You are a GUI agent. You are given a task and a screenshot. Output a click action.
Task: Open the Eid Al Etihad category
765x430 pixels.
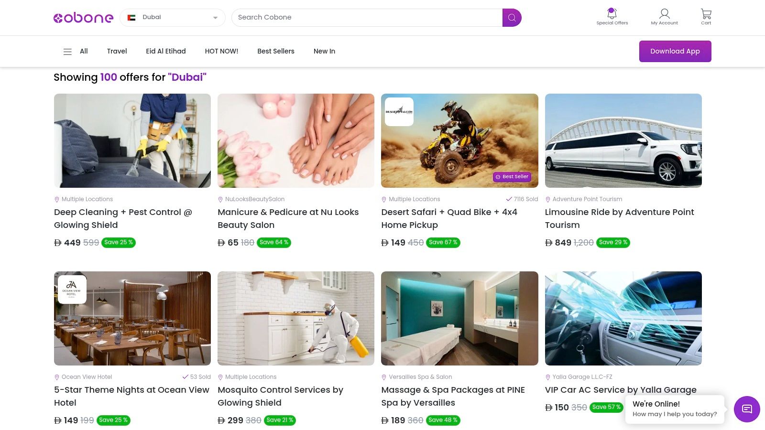[166, 51]
